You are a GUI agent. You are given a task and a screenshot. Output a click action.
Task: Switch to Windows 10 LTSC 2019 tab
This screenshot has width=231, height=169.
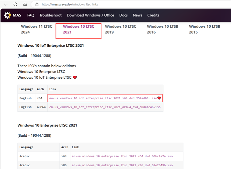(x=121, y=29)
